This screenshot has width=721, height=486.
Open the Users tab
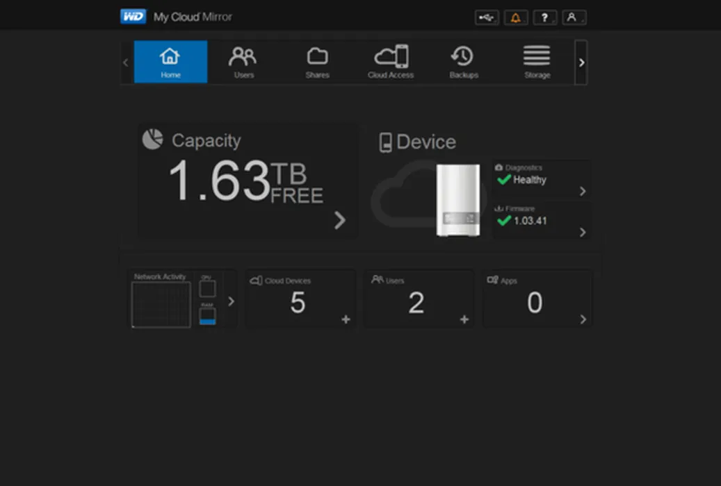(x=243, y=62)
